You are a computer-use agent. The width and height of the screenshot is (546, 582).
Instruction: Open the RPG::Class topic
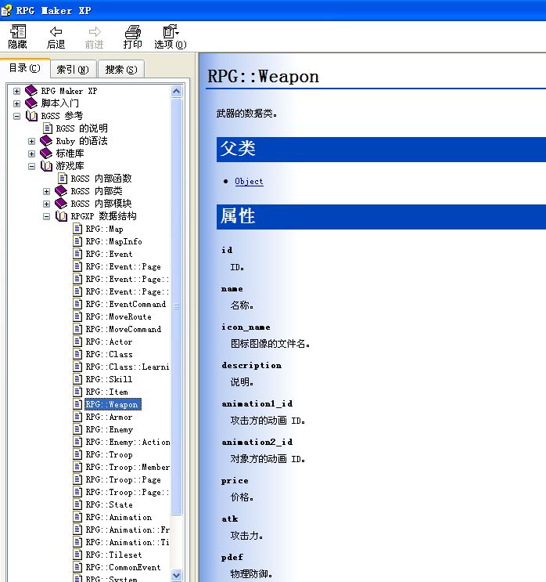[x=109, y=354]
